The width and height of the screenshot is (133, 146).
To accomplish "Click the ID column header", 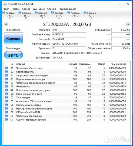I will (12, 64).
